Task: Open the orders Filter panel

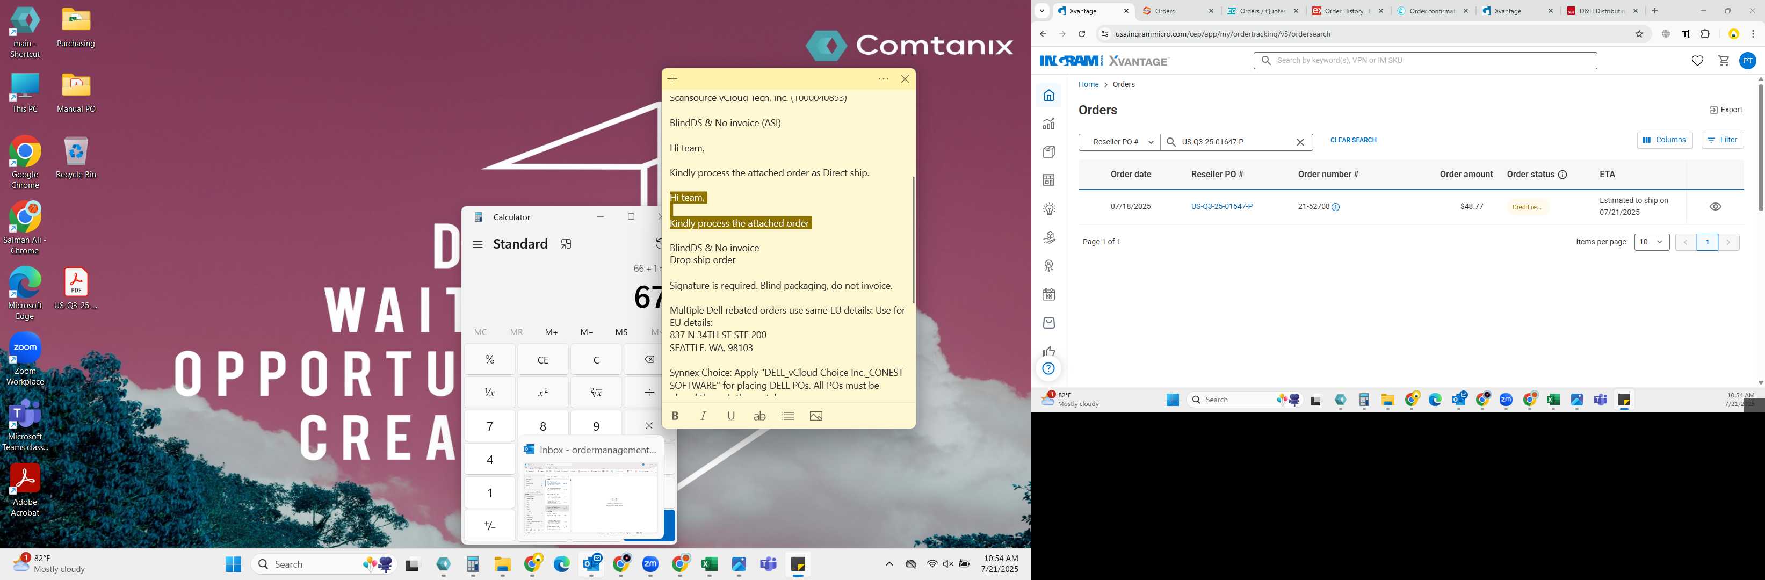Action: tap(1722, 140)
